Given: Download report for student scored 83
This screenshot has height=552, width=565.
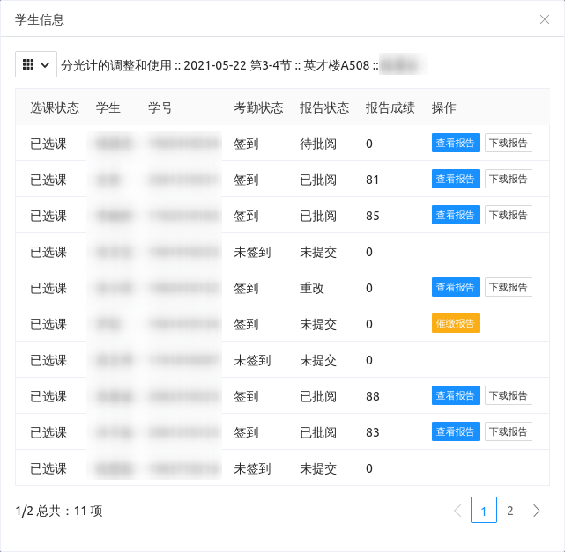Looking at the screenshot, I should 509,432.
